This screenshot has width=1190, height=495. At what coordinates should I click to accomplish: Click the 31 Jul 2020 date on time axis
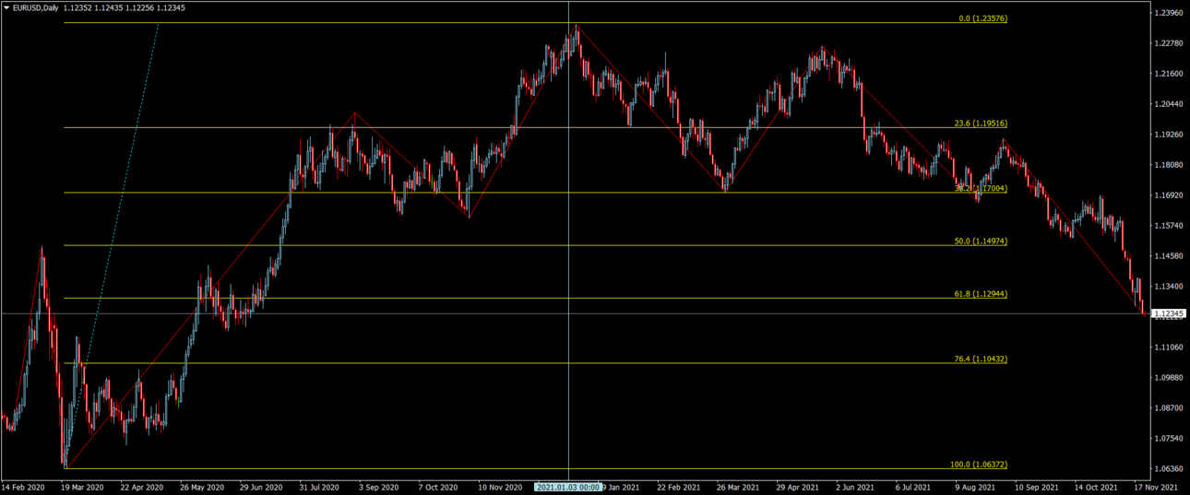point(320,487)
